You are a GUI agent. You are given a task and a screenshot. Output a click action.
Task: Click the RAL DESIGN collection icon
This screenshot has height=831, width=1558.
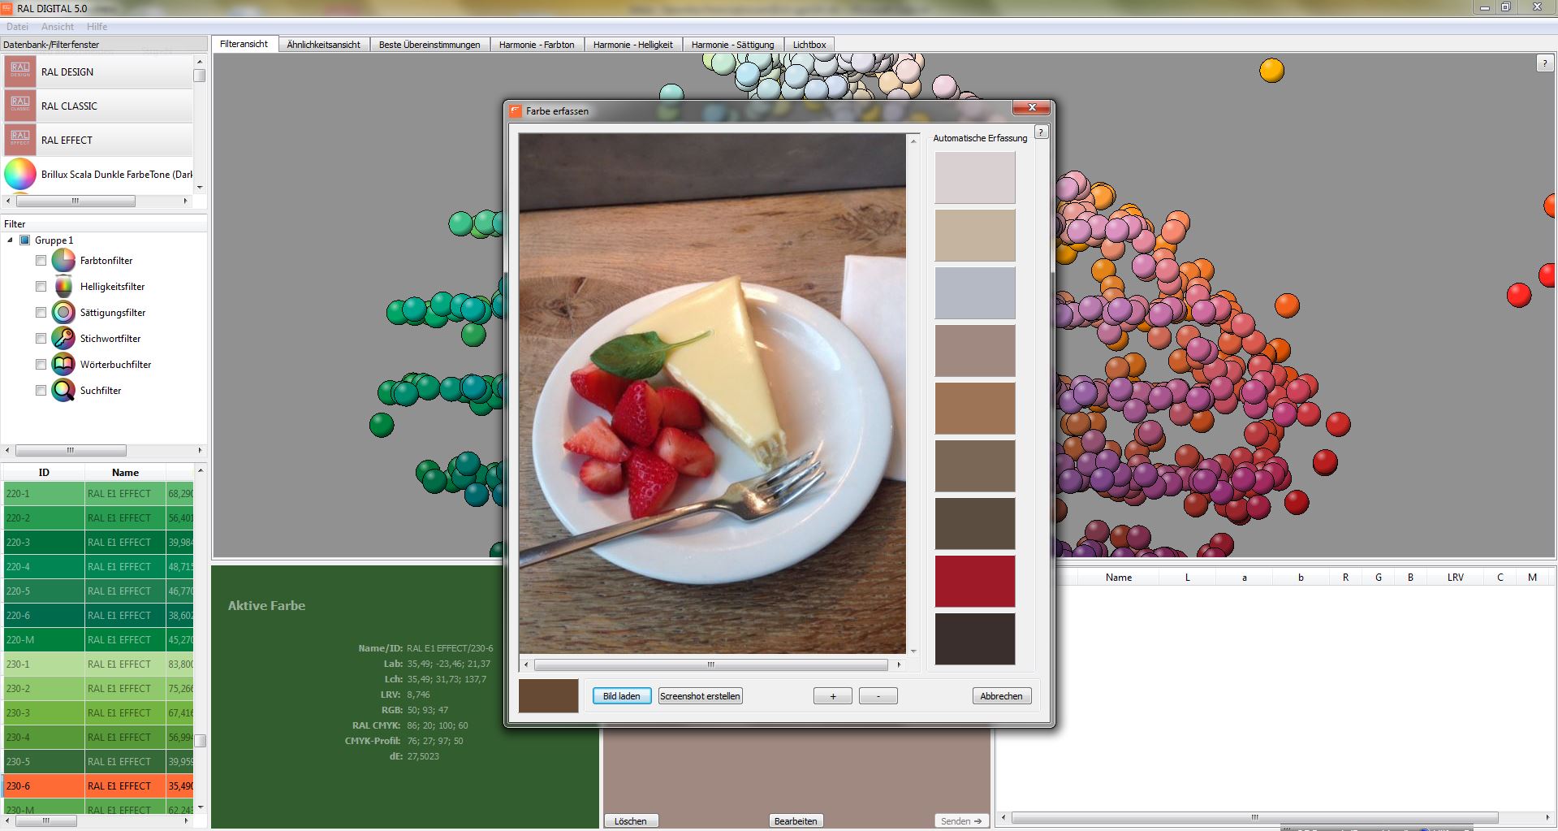(20, 71)
